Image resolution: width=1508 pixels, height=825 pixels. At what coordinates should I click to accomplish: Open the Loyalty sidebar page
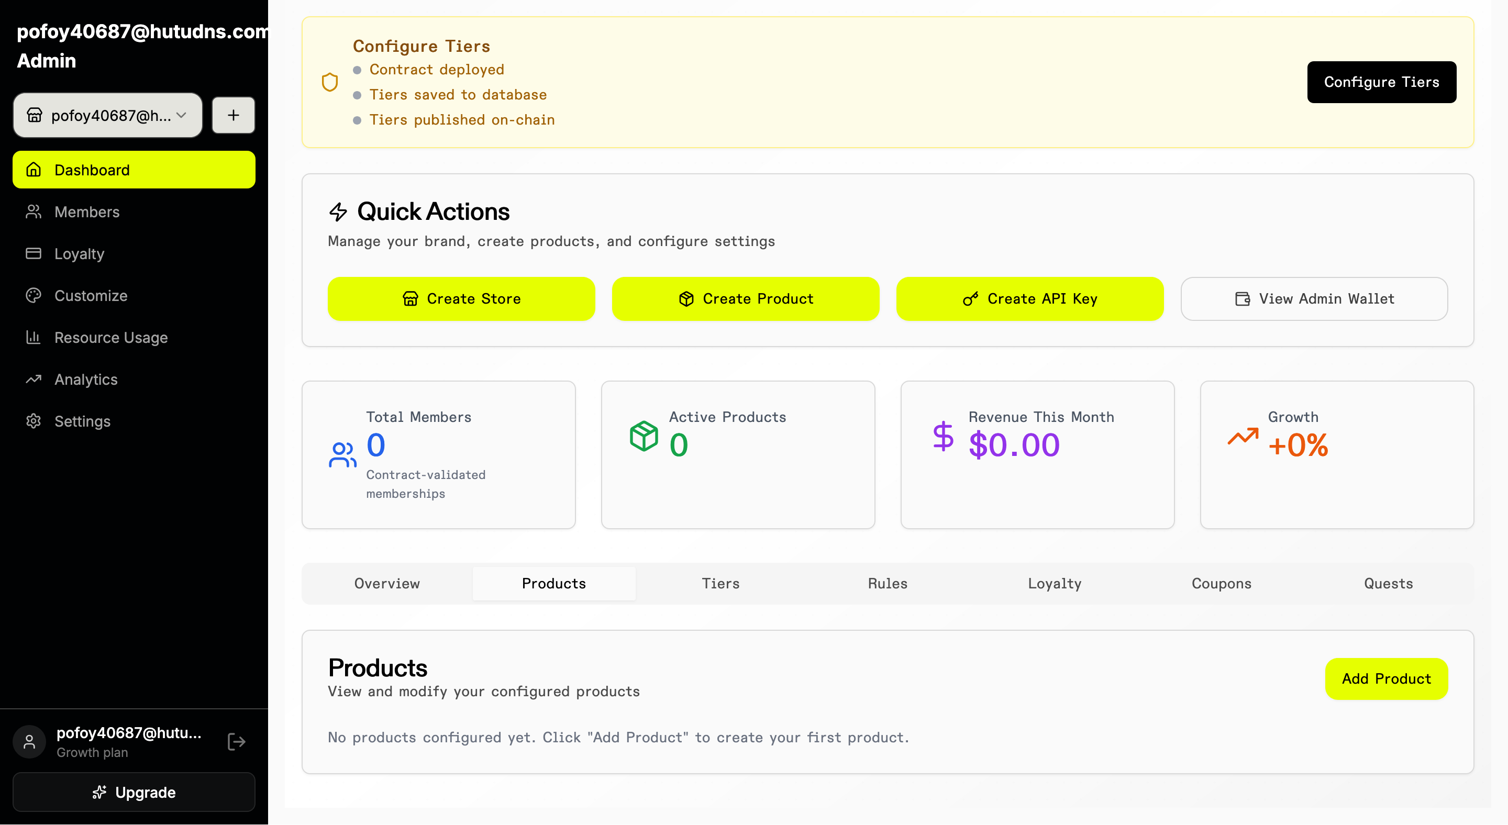[79, 253]
